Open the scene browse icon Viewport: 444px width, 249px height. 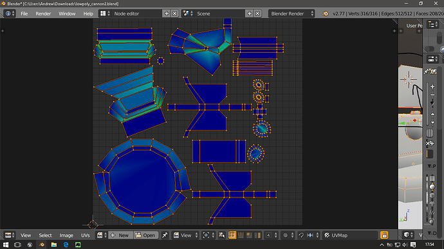pyautogui.click(x=188, y=14)
